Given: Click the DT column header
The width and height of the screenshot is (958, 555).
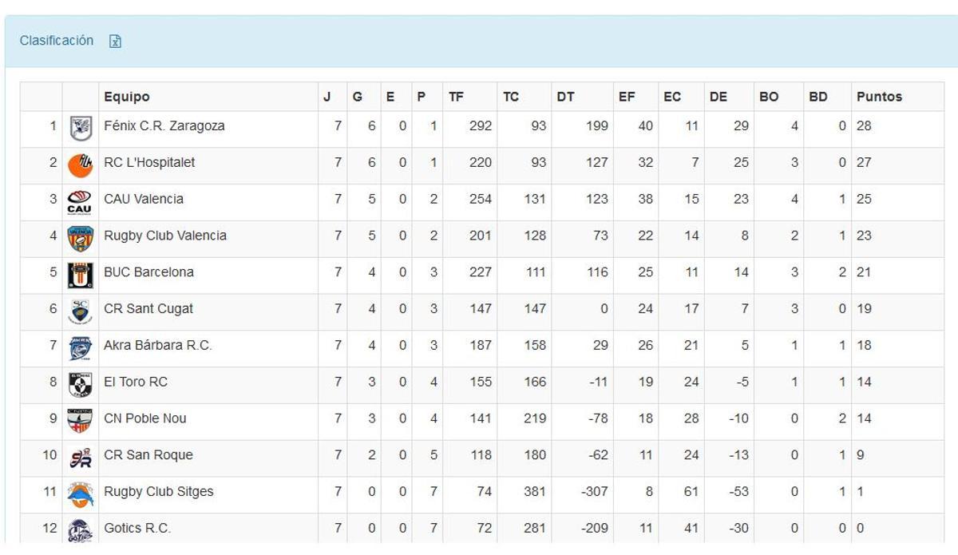Looking at the screenshot, I should tap(564, 96).
